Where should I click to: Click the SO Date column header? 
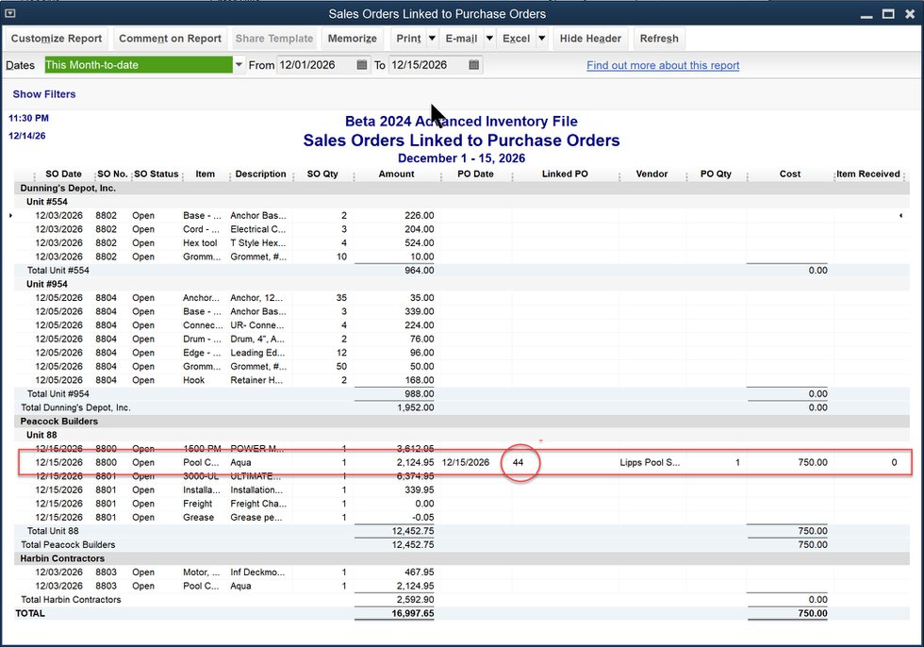(63, 174)
